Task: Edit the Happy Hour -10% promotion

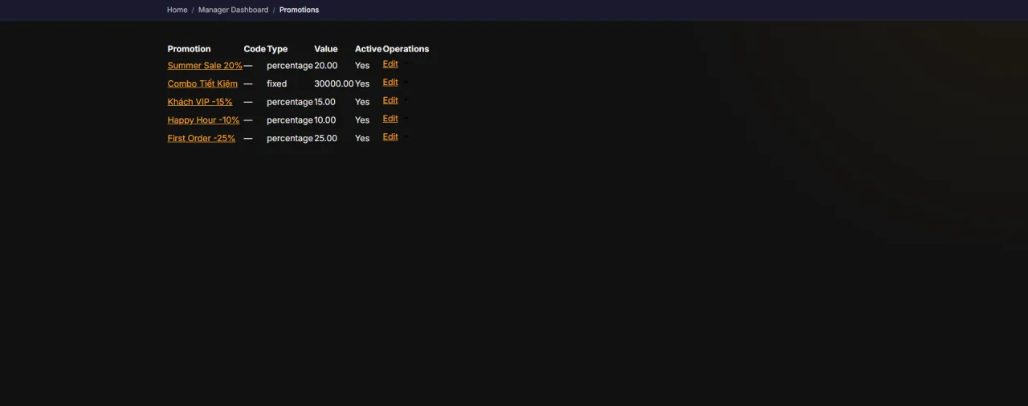Action: [390, 119]
